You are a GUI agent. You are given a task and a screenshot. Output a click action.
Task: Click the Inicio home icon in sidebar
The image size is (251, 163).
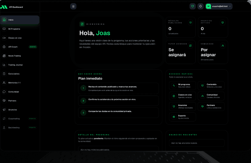pos(4,20)
